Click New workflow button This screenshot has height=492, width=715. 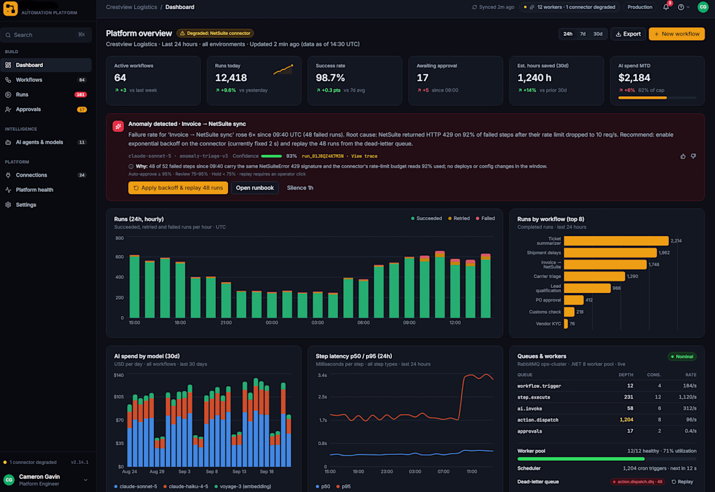tap(677, 34)
